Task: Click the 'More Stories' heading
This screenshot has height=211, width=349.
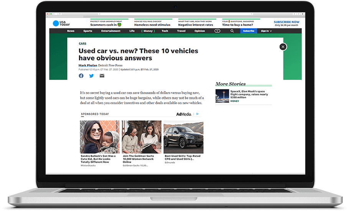Action: (x=230, y=84)
